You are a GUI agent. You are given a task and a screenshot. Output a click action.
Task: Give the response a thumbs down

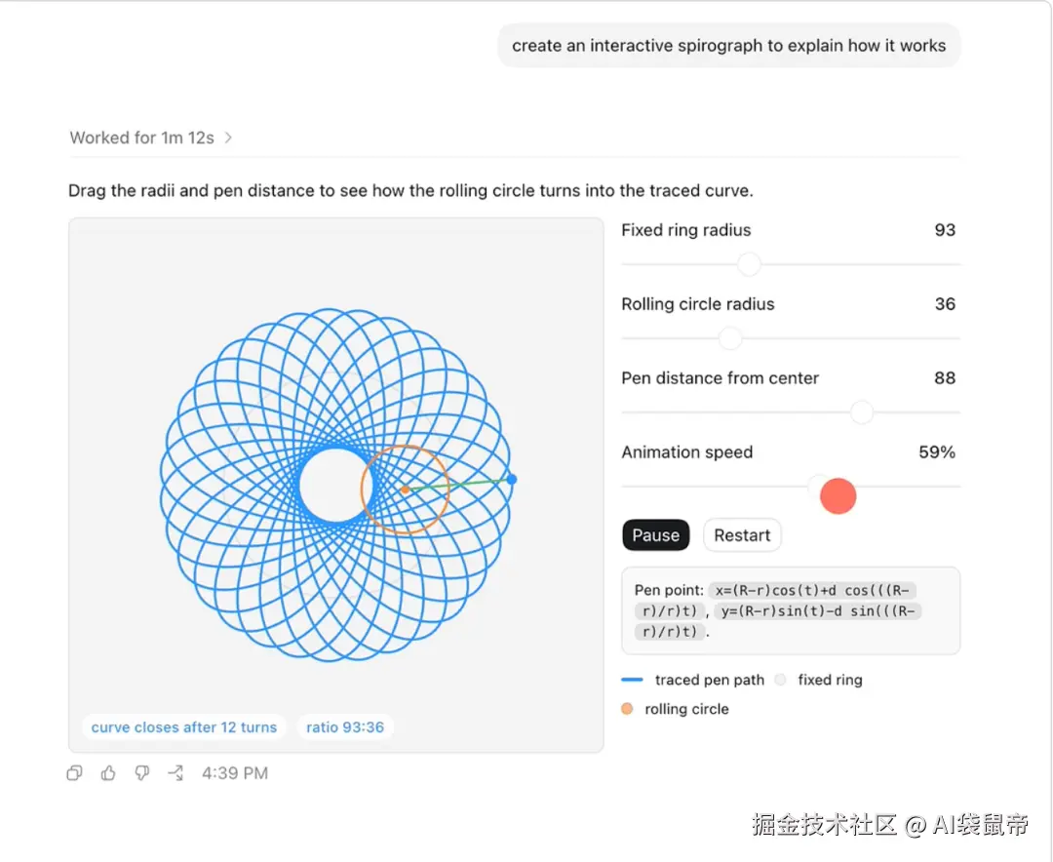click(141, 772)
